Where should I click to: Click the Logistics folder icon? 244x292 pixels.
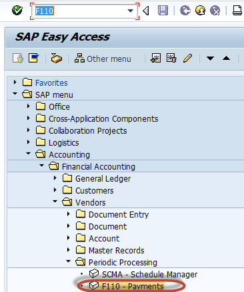pyautogui.click(x=41, y=142)
